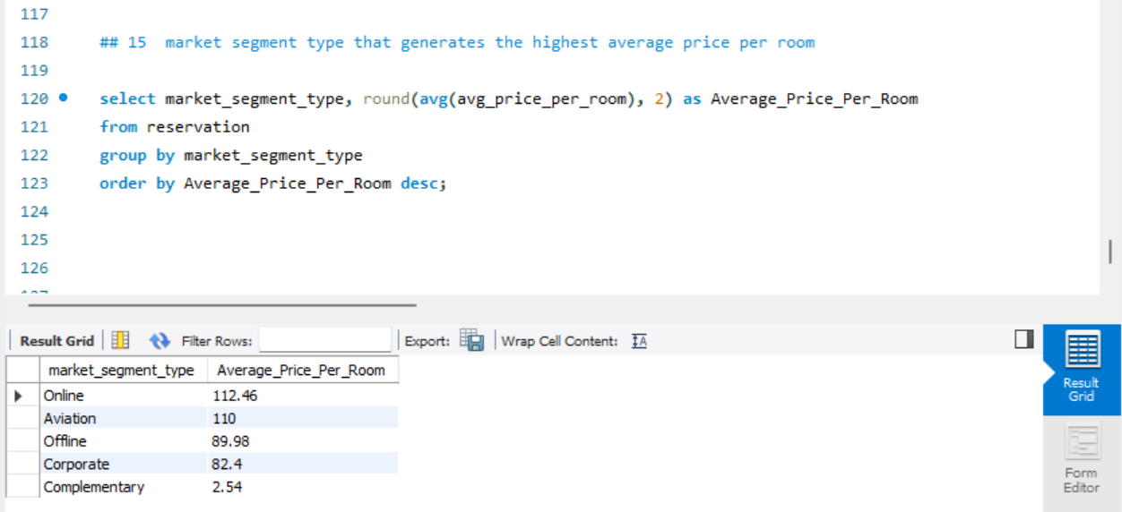
Task: Switch to the Result Grid view panel
Action: [1081, 369]
